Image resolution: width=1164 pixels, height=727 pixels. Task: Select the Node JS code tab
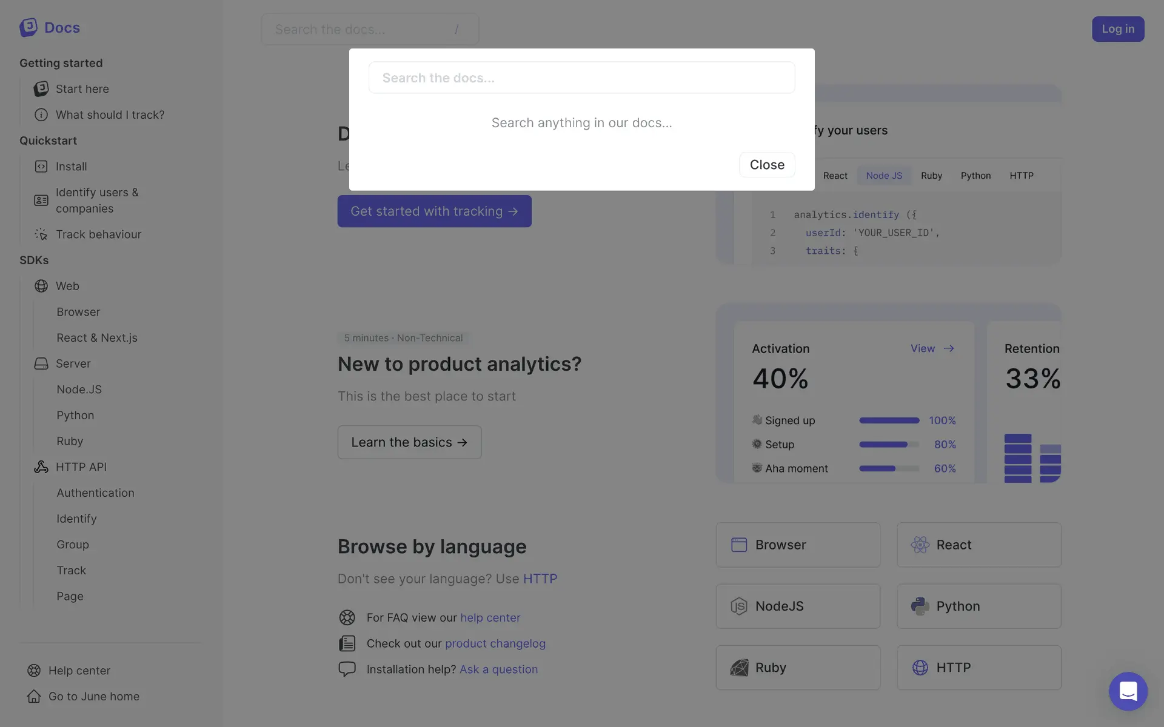(884, 176)
